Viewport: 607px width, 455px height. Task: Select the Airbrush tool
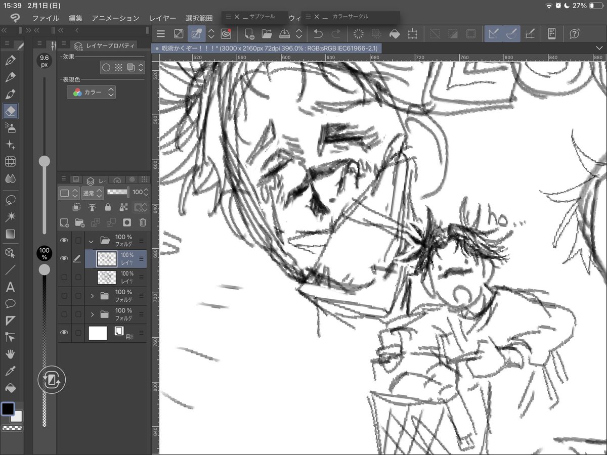pos(10,127)
